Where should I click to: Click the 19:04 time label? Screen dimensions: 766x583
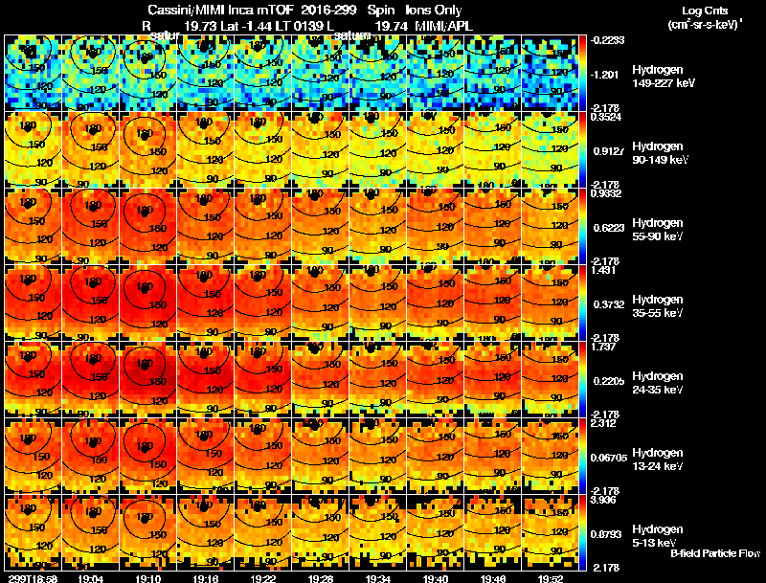pos(90,578)
